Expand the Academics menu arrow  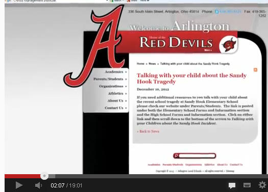pyautogui.click(x=126, y=72)
